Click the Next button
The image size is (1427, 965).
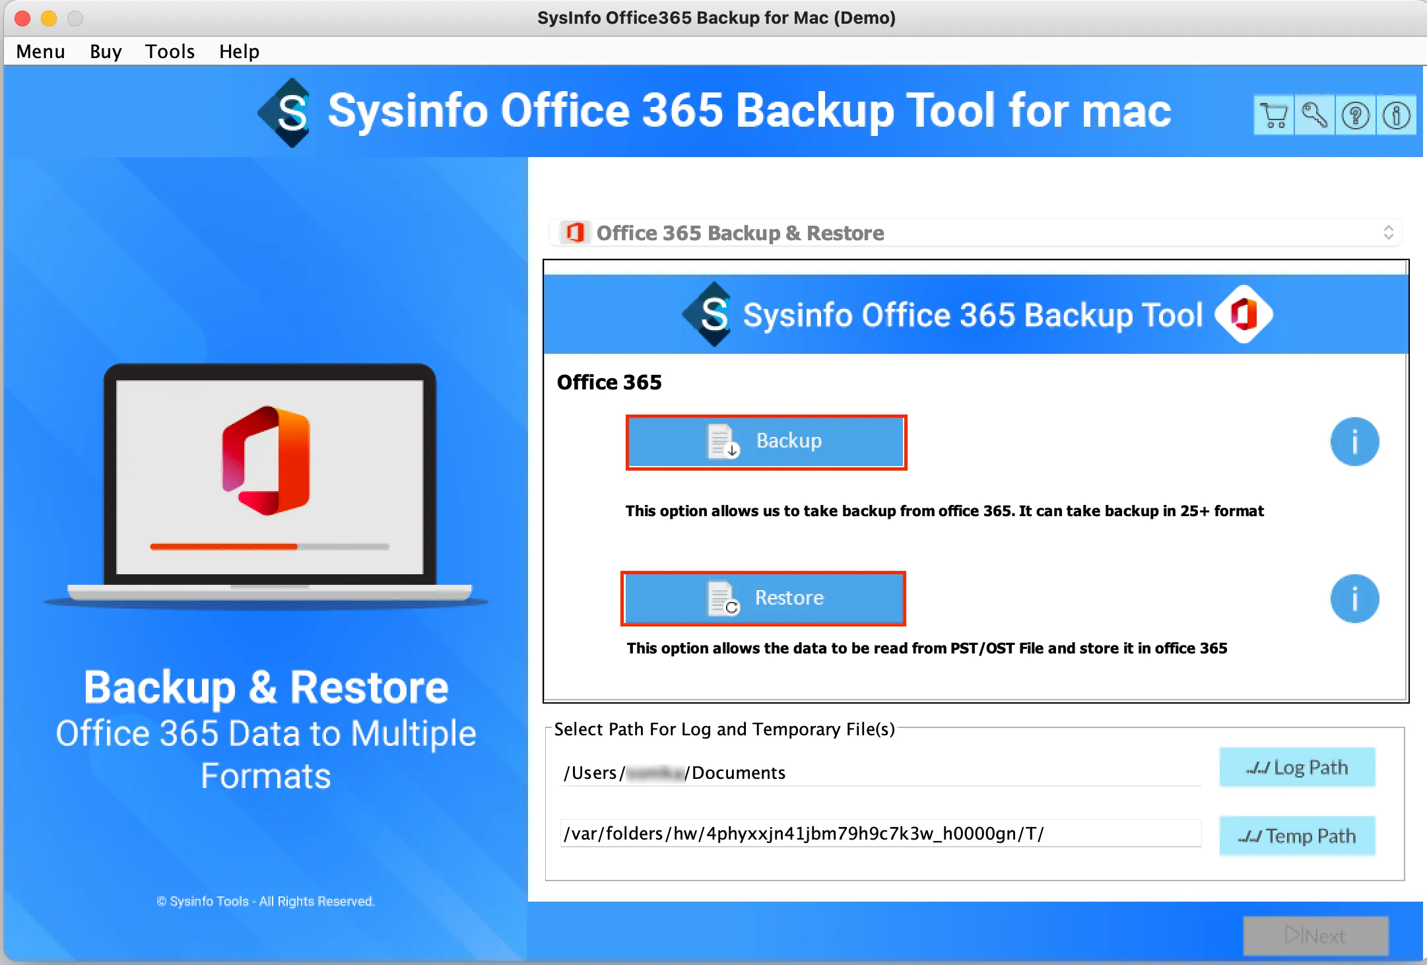[1315, 935]
